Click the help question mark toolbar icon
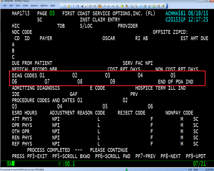Image resolution: width=214 pixels, height=171 pixels. 164,6
